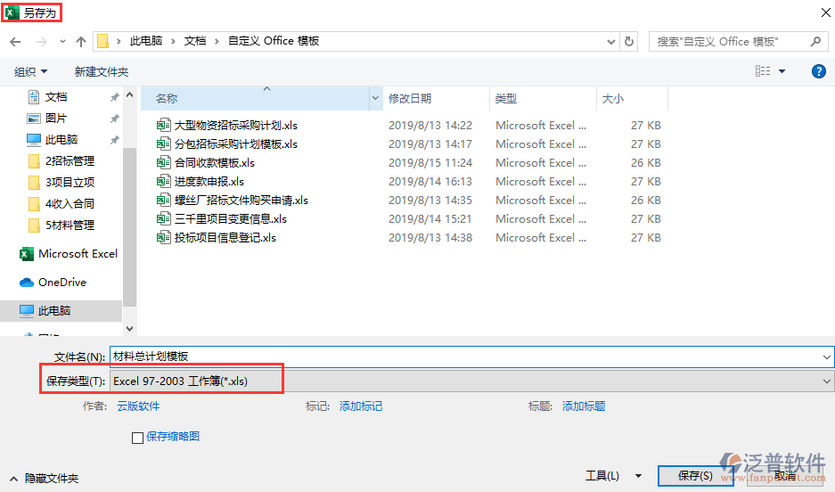Select file 三千里项目变更信息.xls

pyautogui.click(x=231, y=219)
